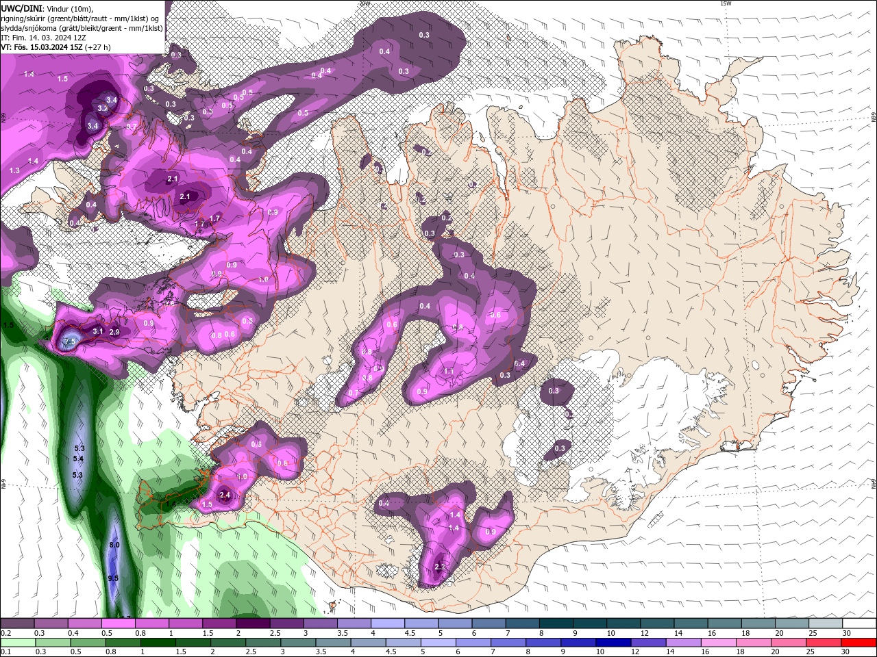Click the darkest purple 2–2.5 snow scale swatch
Screen dimensions: 877x657
pos(253,623)
